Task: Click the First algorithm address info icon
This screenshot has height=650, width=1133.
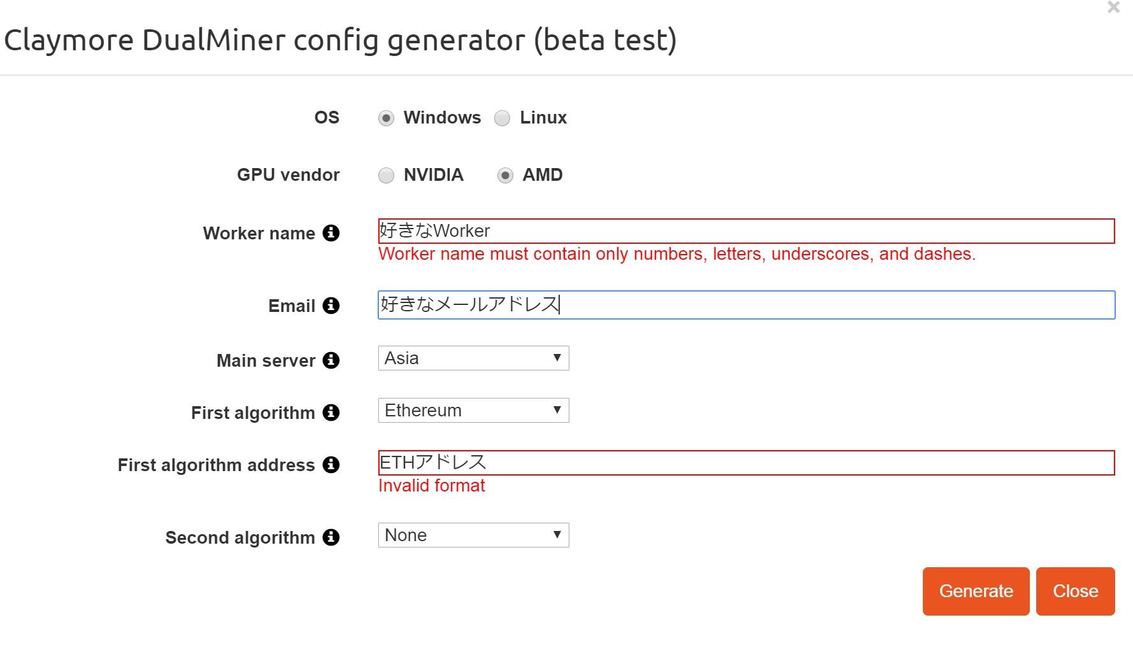Action: pyautogui.click(x=331, y=465)
